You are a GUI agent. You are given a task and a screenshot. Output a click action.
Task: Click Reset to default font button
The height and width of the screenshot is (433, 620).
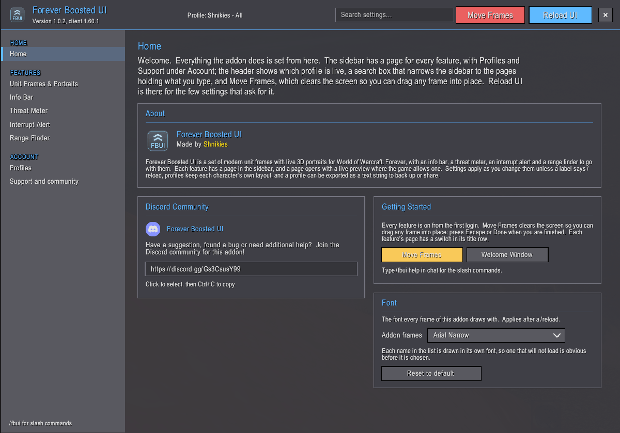click(x=431, y=373)
